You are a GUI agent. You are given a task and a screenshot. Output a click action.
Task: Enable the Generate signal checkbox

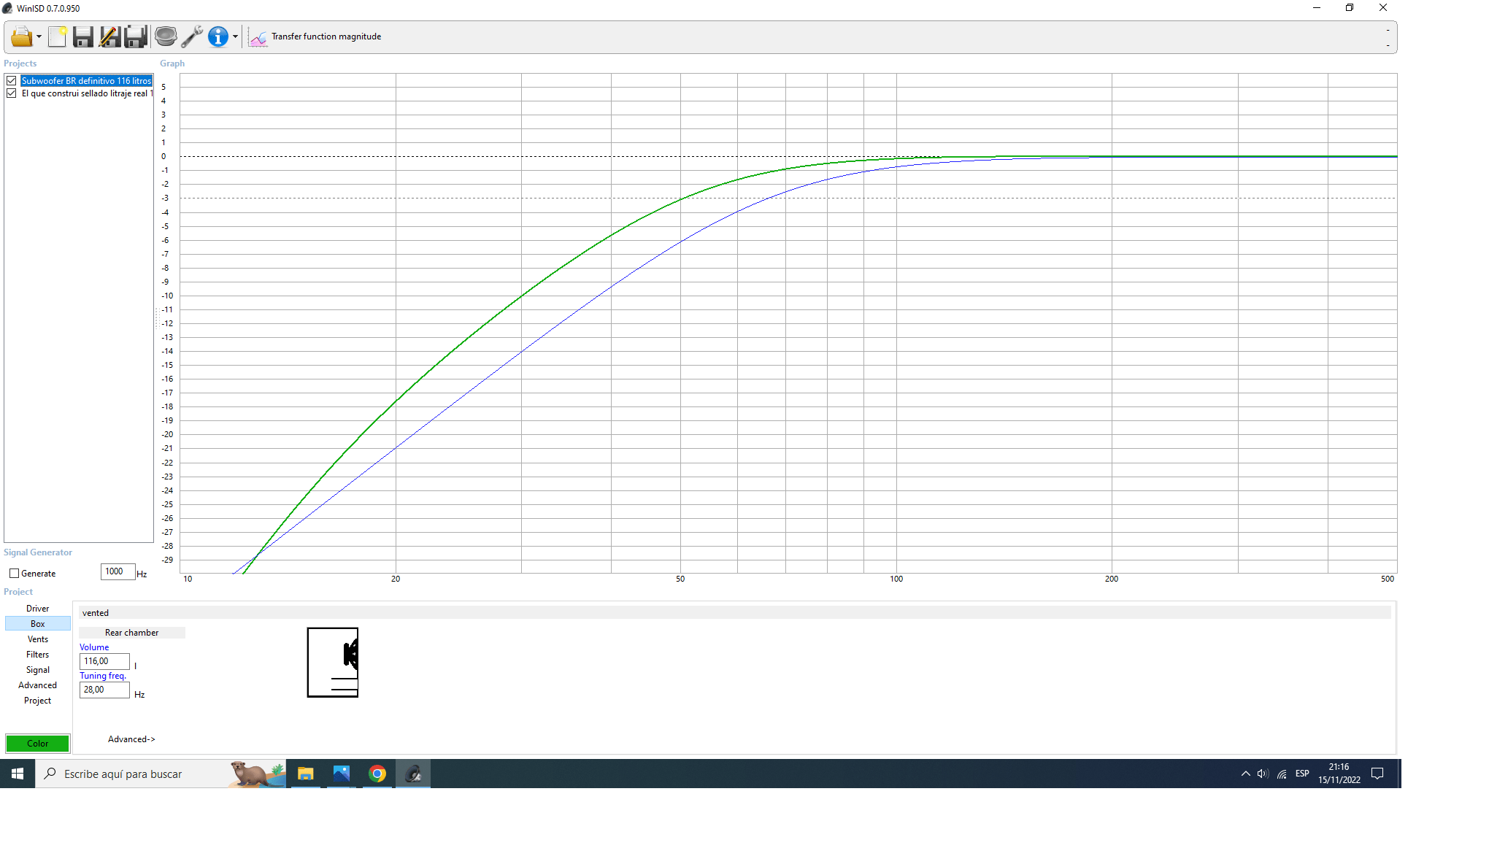pyautogui.click(x=14, y=574)
